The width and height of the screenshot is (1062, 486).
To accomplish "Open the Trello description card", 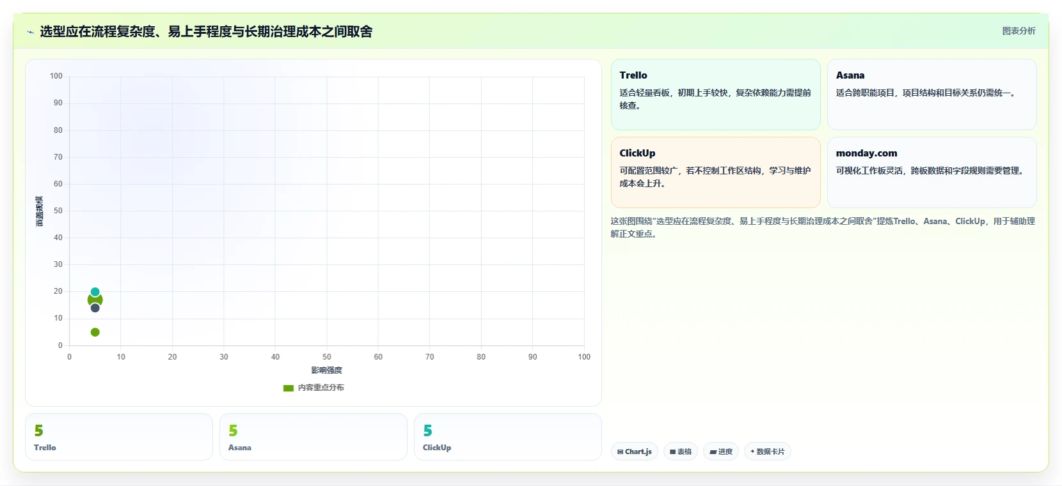I will pyautogui.click(x=715, y=95).
